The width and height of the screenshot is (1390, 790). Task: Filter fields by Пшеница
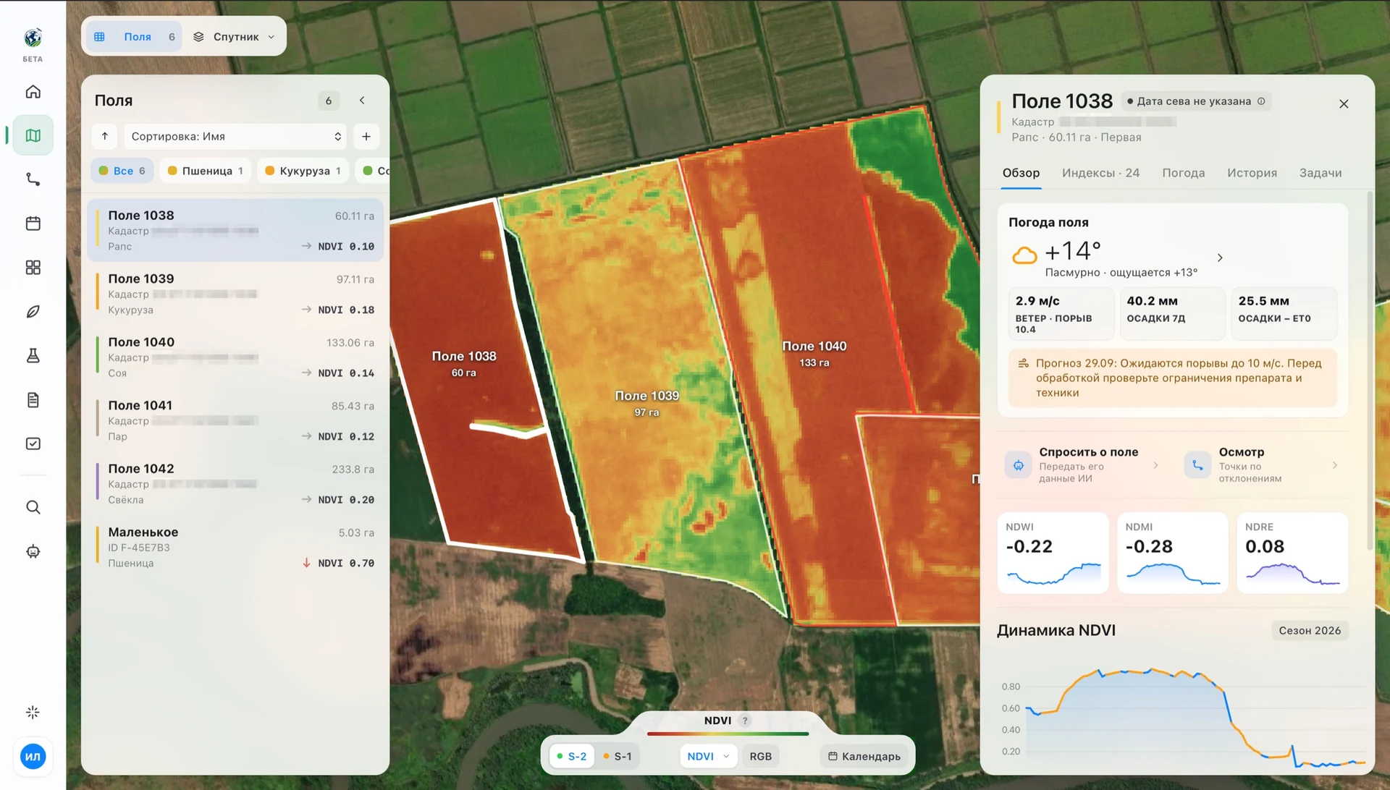coord(205,171)
